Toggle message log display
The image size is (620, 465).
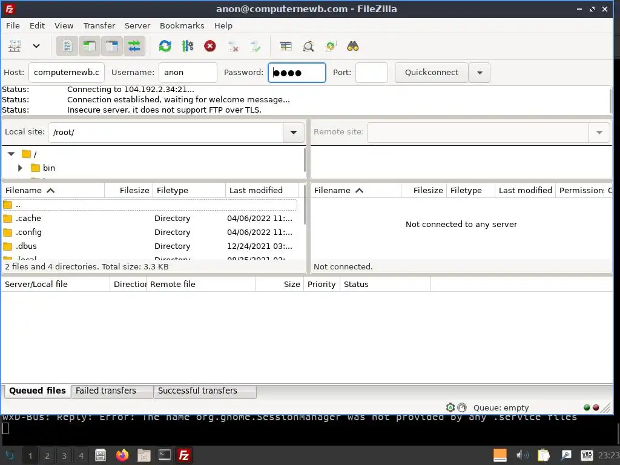point(67,46)
